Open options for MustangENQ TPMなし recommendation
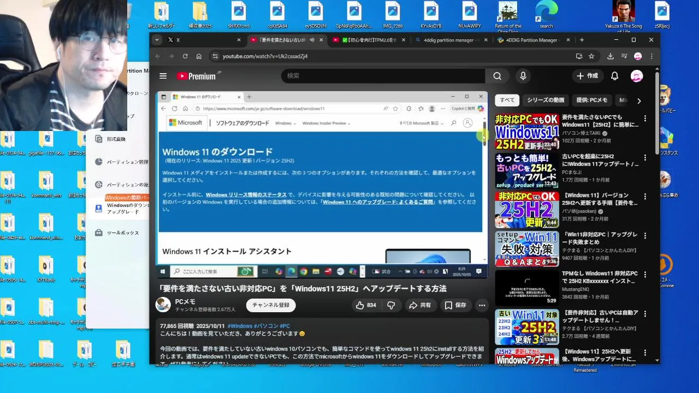 [x=645, y=275]
